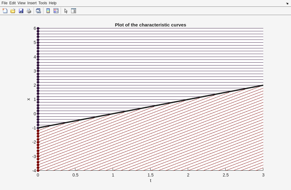Click the plot title 'Plot of the characteristic curves'
The image size is (291, 190).
(150, 25)
